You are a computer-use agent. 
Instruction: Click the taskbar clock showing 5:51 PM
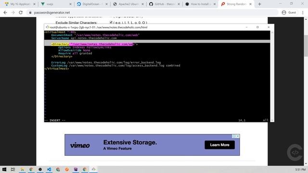point(300,169)
